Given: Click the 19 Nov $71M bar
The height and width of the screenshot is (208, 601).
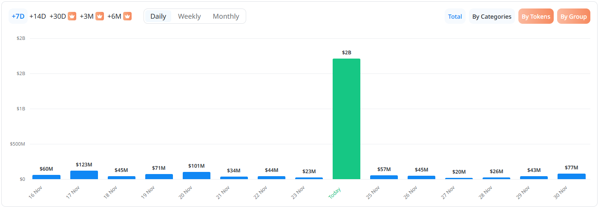Looking at the screenshot, I should (x=159, y=177).
